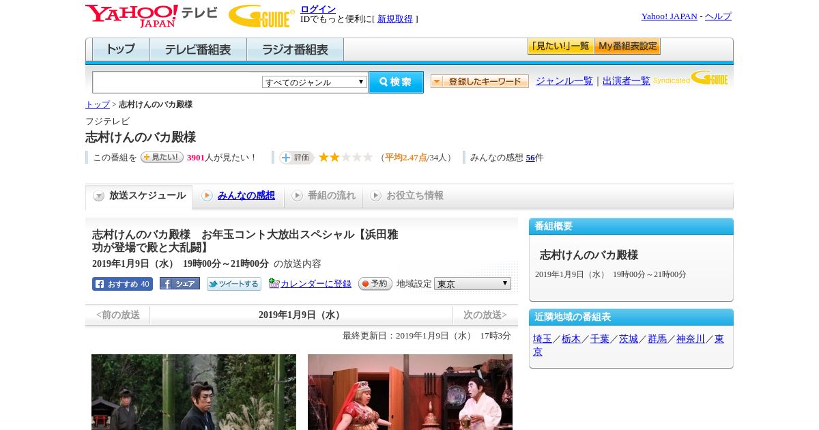Click the Facebook おすすめ button
Image resolution: width=819 pixels, height=430 pixels.
click(x=122, y=284)
